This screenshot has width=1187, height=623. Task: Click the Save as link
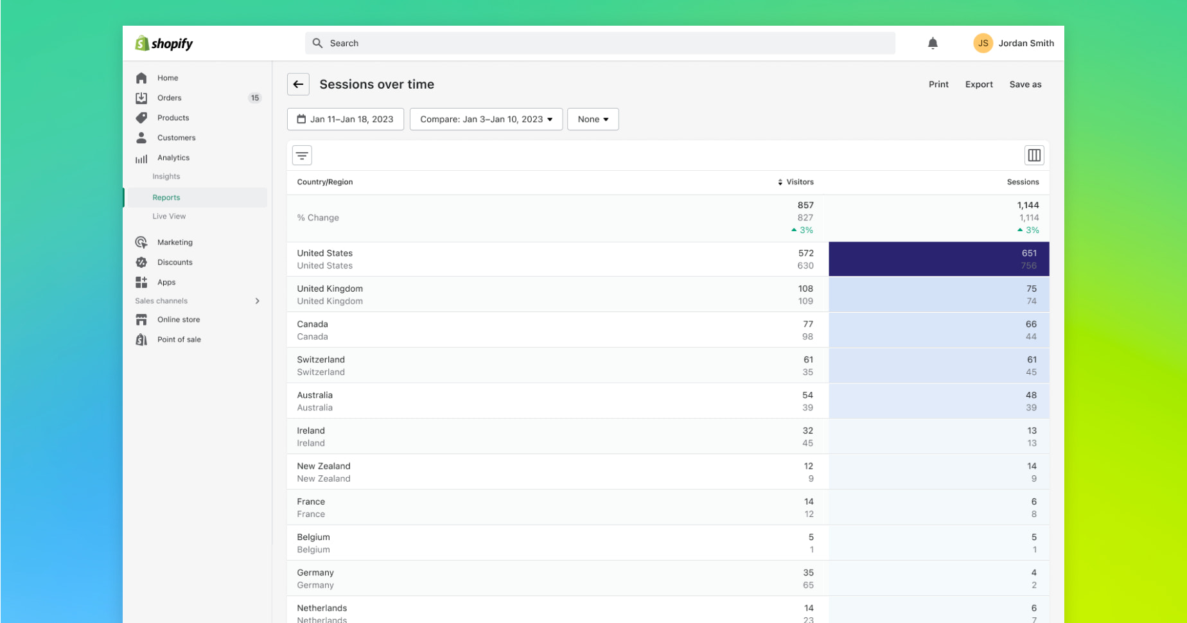1025,84
